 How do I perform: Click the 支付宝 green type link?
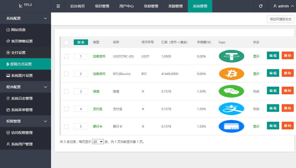97,109
